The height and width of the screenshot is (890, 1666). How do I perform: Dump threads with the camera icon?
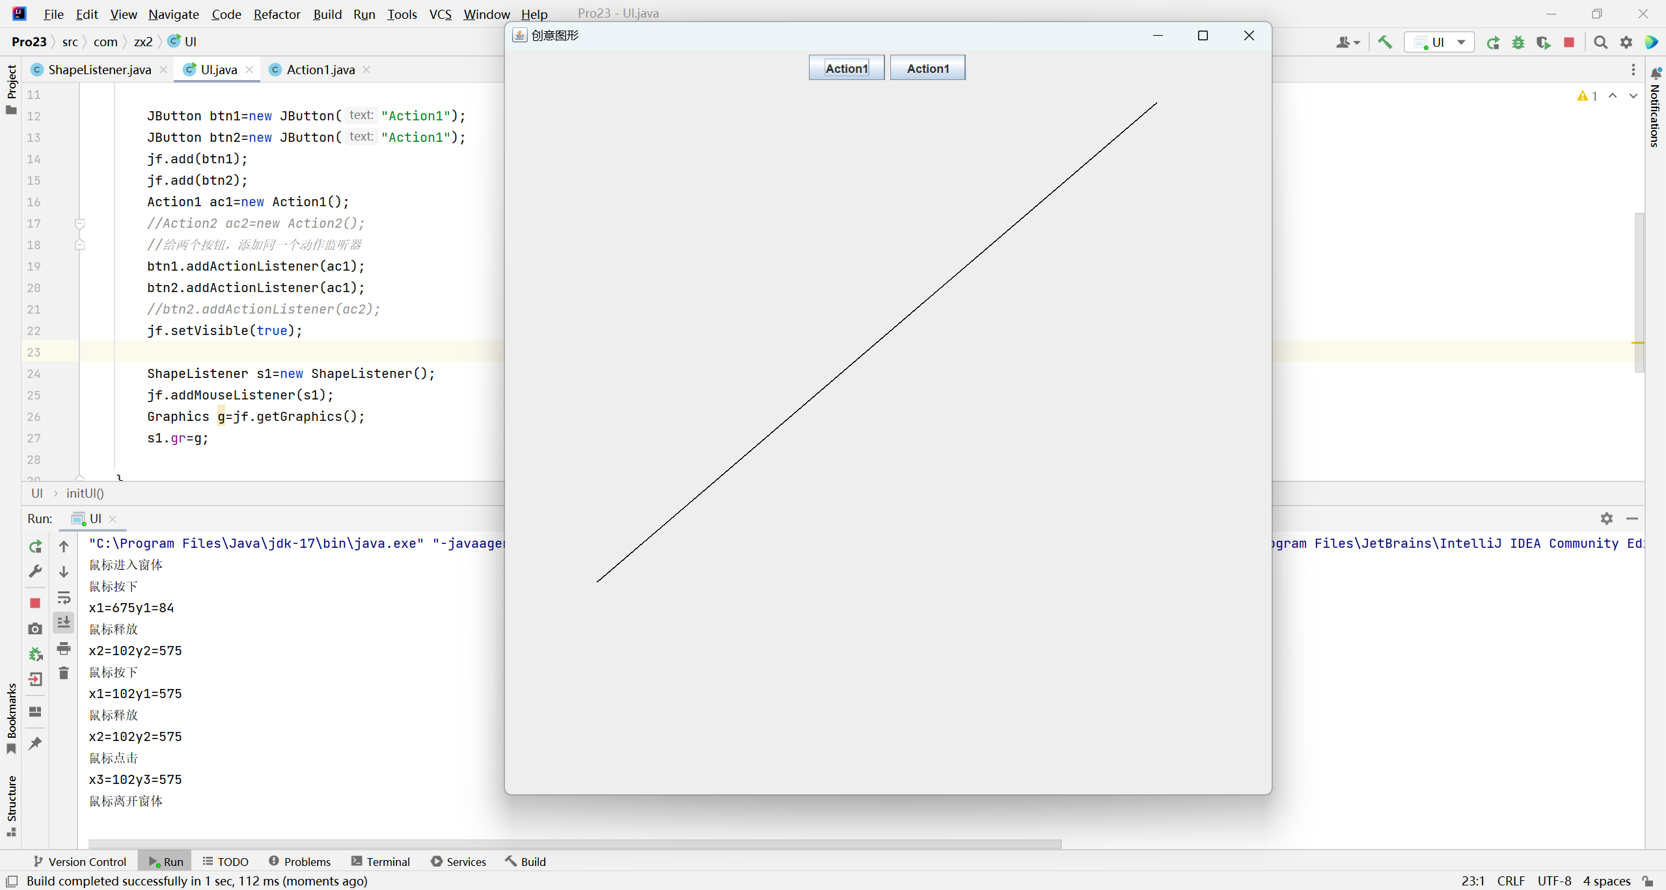pyautogui.click(x=35, y=628)
